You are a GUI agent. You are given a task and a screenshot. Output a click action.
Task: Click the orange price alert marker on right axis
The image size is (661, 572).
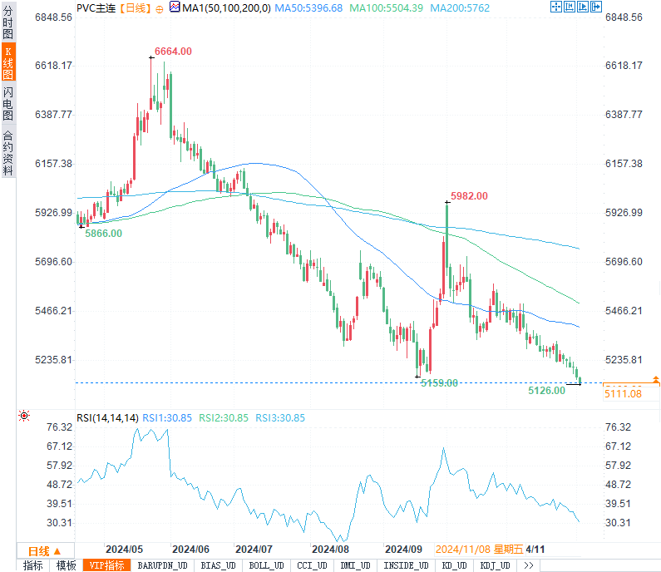656,379
